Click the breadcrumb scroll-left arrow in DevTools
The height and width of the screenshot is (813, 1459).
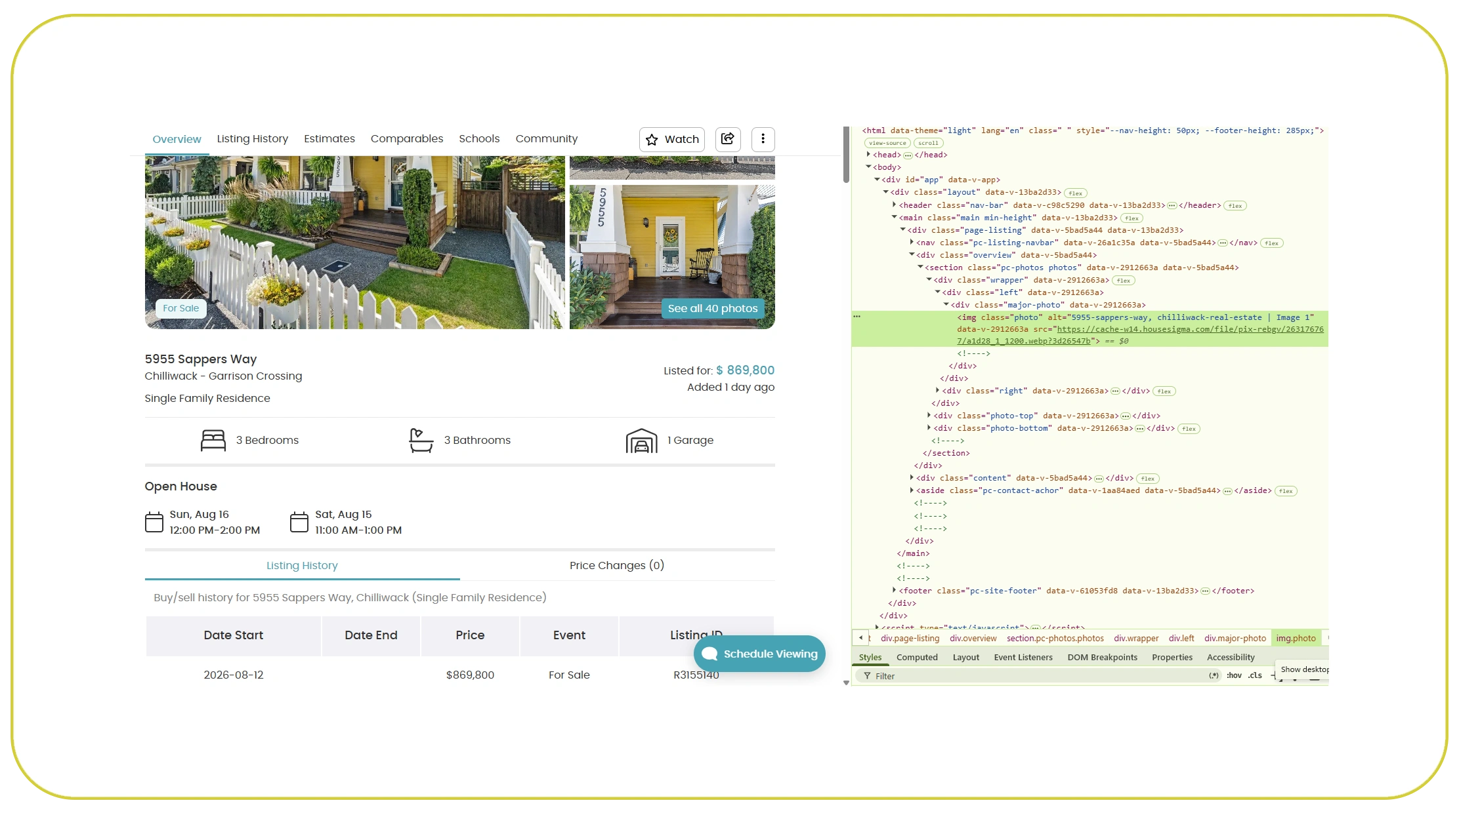coord(860,638)
